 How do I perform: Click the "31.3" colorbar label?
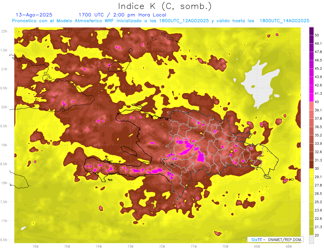(318, 160)
